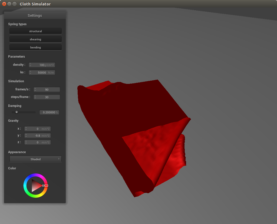Click the density stepper arrows
This screenshot has width=277, height=224.
[x=31, y=65]
